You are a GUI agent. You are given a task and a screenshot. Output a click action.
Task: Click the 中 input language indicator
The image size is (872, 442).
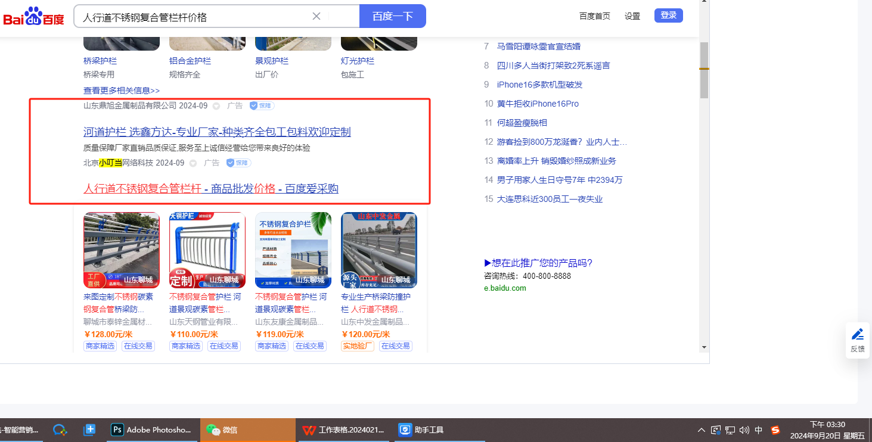759,429
